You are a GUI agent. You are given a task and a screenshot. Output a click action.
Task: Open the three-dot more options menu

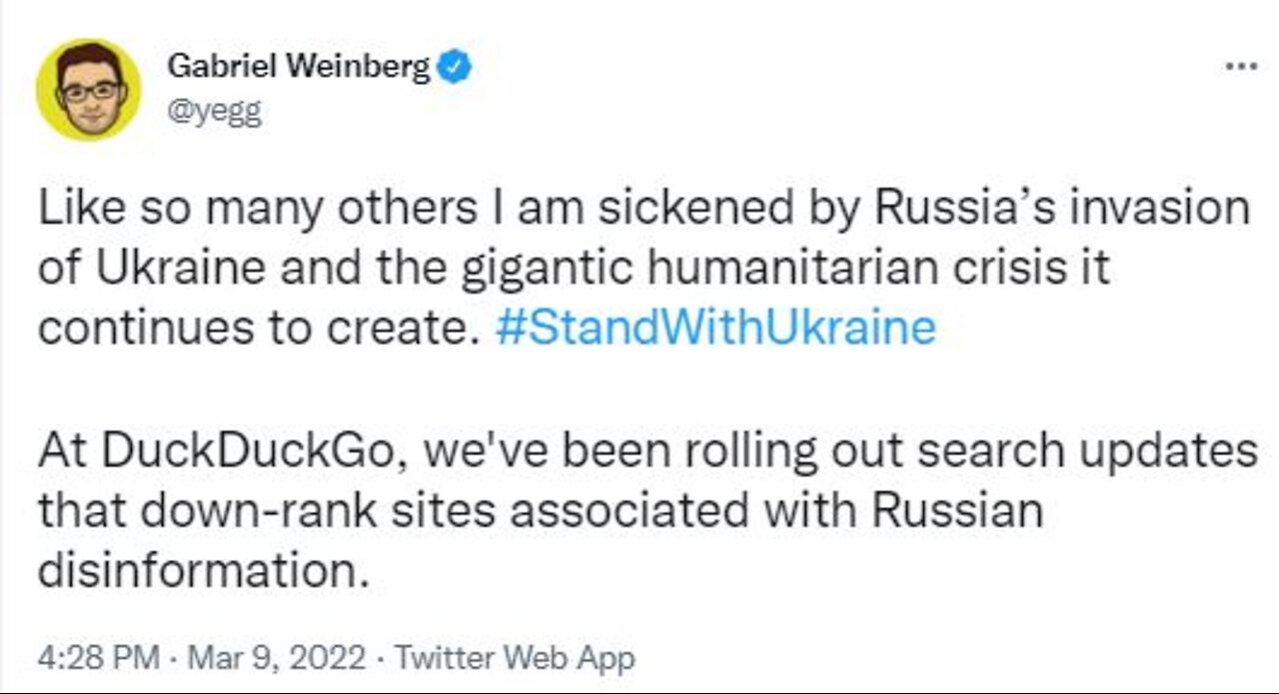click(x=1242, y=66)
